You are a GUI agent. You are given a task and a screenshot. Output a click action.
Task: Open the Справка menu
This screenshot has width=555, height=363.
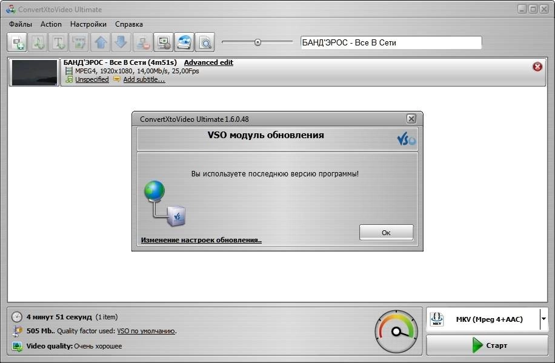coord(129,24)
